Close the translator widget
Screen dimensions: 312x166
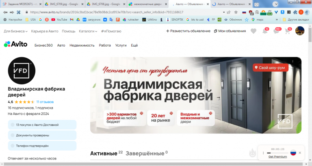300,153
